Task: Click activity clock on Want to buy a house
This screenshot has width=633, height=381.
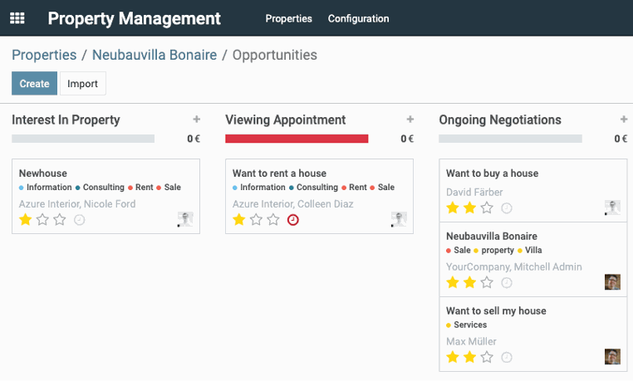Action: coord(507,208)
